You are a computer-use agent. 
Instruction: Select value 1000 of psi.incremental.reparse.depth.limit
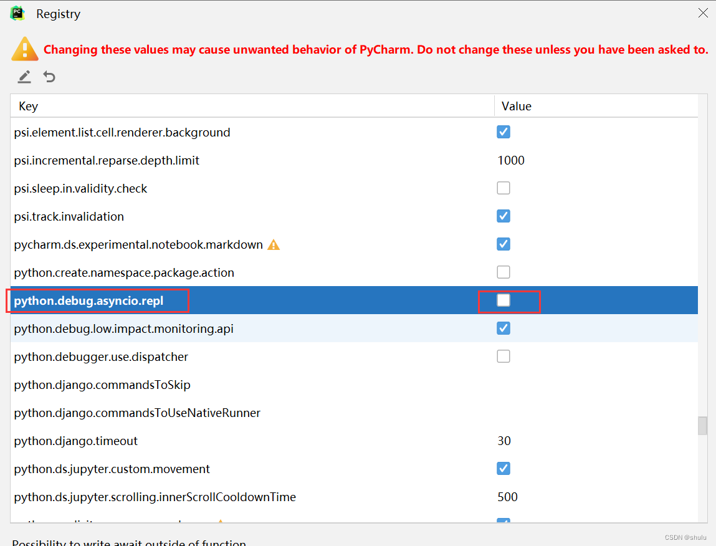(x=511, y=160)
